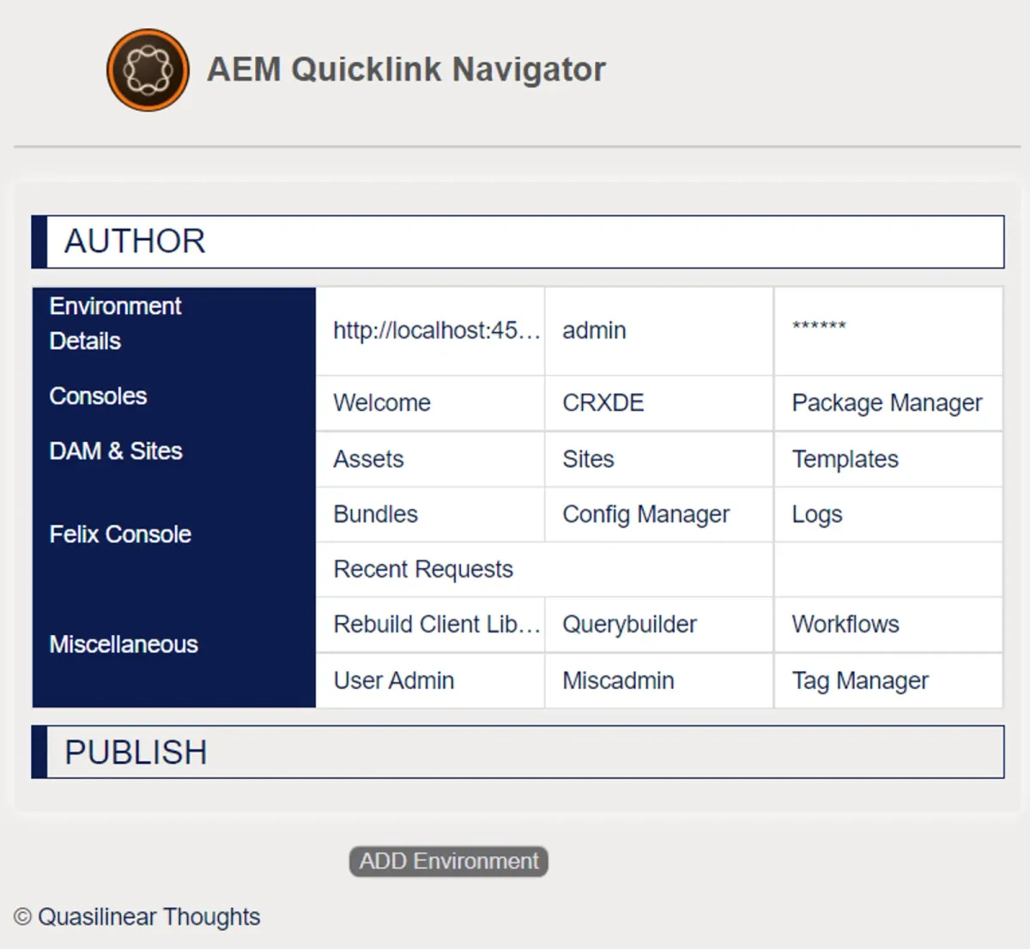
Task: Open the Assets link
Action: click(x=368, y=459)
